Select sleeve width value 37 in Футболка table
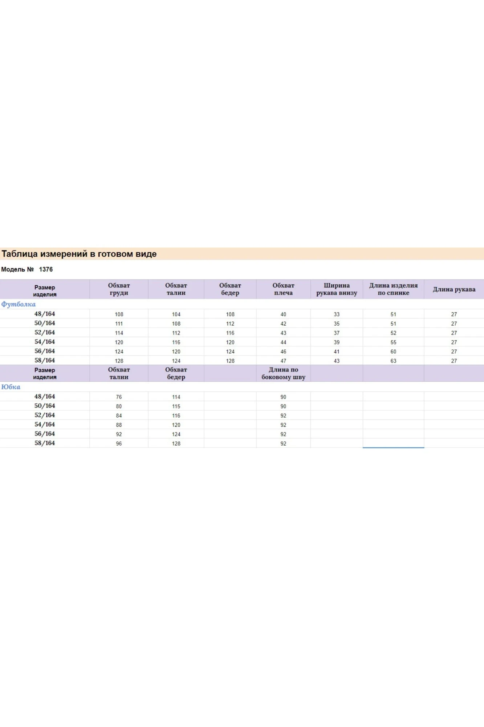This screenshot has height=727, width=484. pos(337,333)
